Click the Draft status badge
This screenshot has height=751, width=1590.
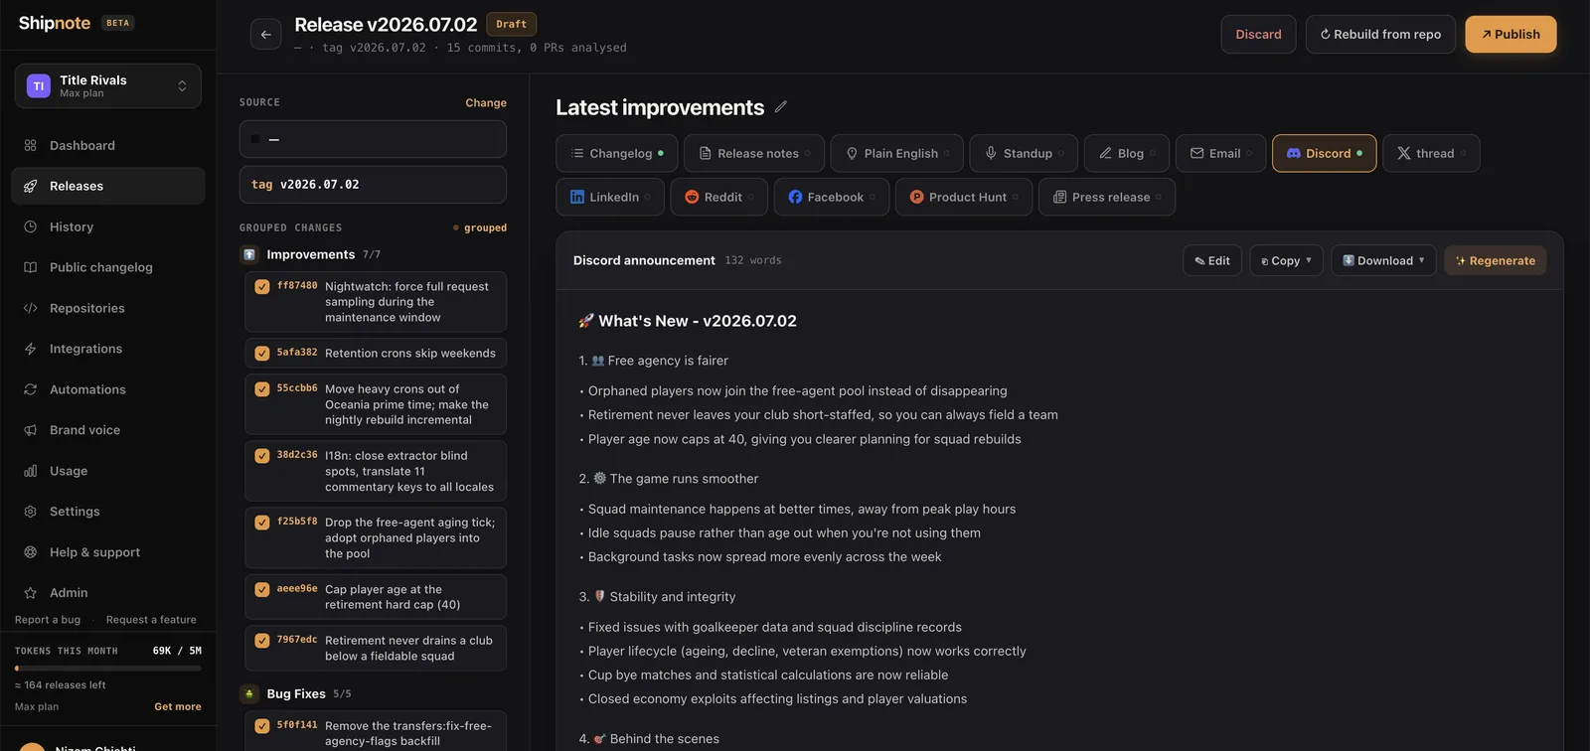512,24
